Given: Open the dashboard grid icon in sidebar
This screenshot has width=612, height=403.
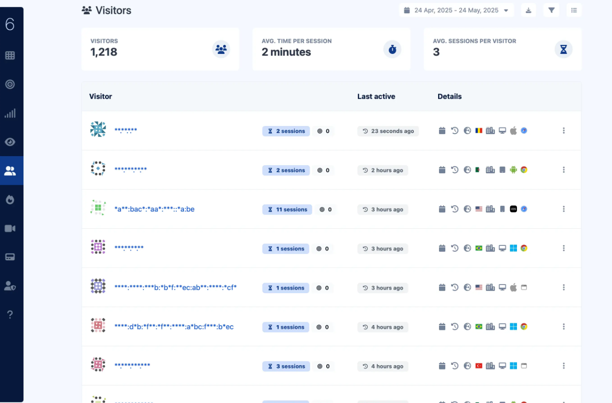Looking at the screenshot, I should point(10,55).
